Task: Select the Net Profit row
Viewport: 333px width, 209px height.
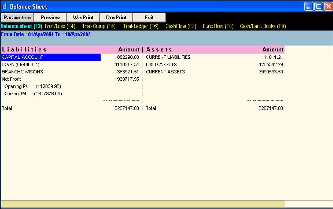Action: pyautogui.click(x=11, y=79)
